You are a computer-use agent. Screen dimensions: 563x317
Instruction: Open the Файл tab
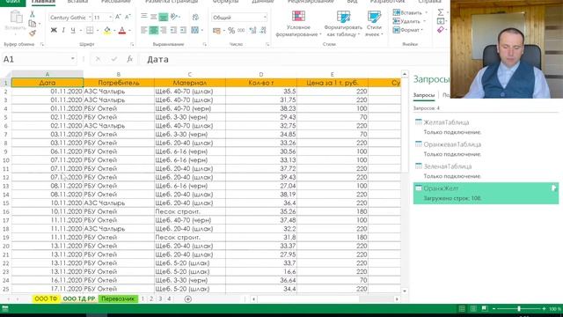(13, 2)
